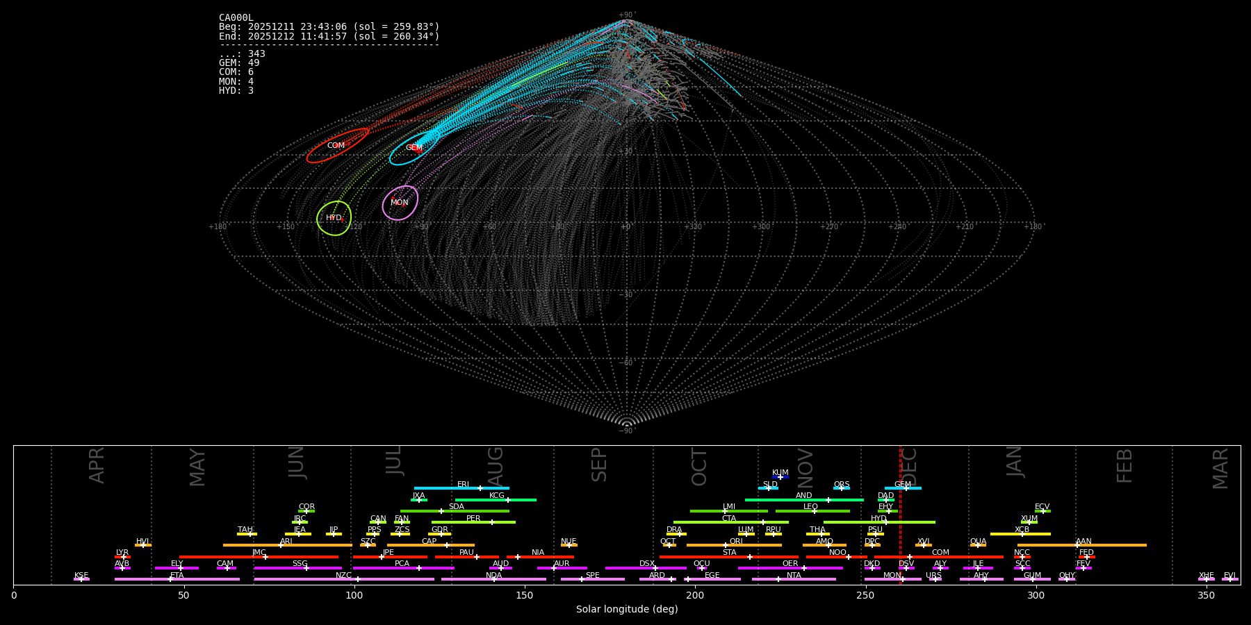
Task: Click the station ID text "CA000L"
Action: pos(236,18)
